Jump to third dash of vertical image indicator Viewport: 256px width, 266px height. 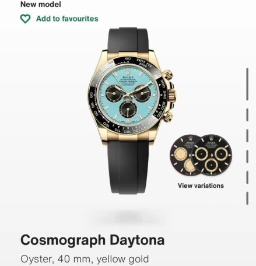[x=247, y=135]
